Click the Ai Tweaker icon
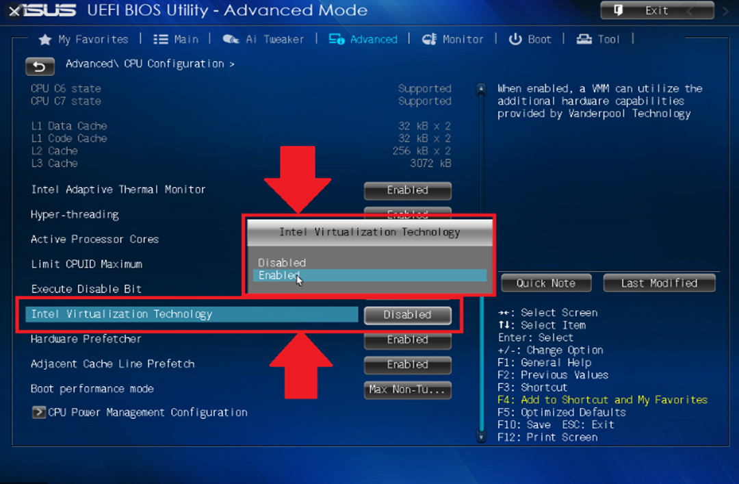Viewport: 739px width, 484px height. tap(231, 39)
